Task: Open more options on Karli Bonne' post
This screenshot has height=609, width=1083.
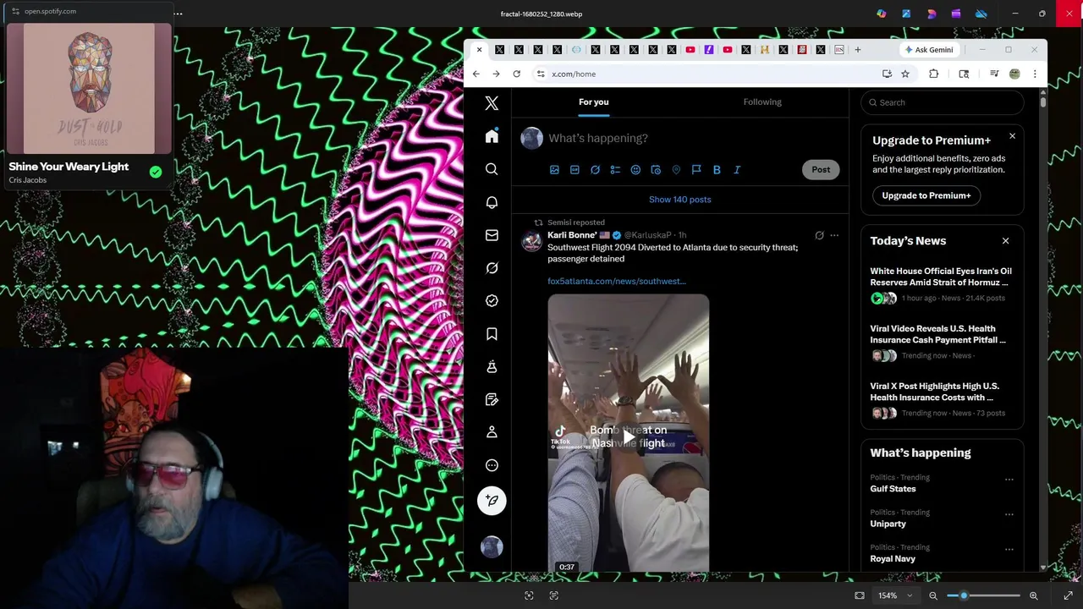Action: [x=834, y=235]
